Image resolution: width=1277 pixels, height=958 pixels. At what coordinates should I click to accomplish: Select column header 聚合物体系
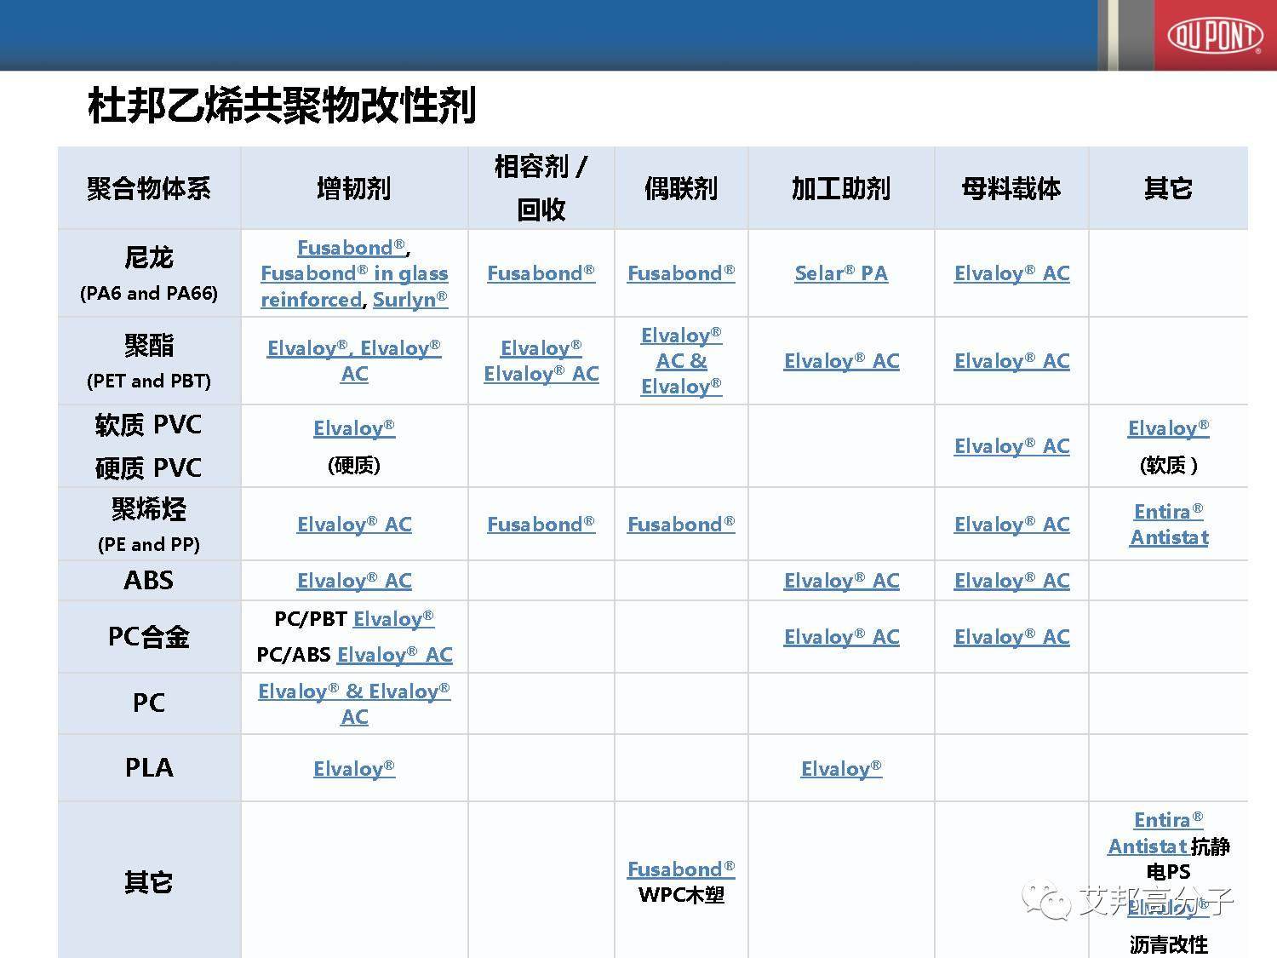(x=149, y=188)
